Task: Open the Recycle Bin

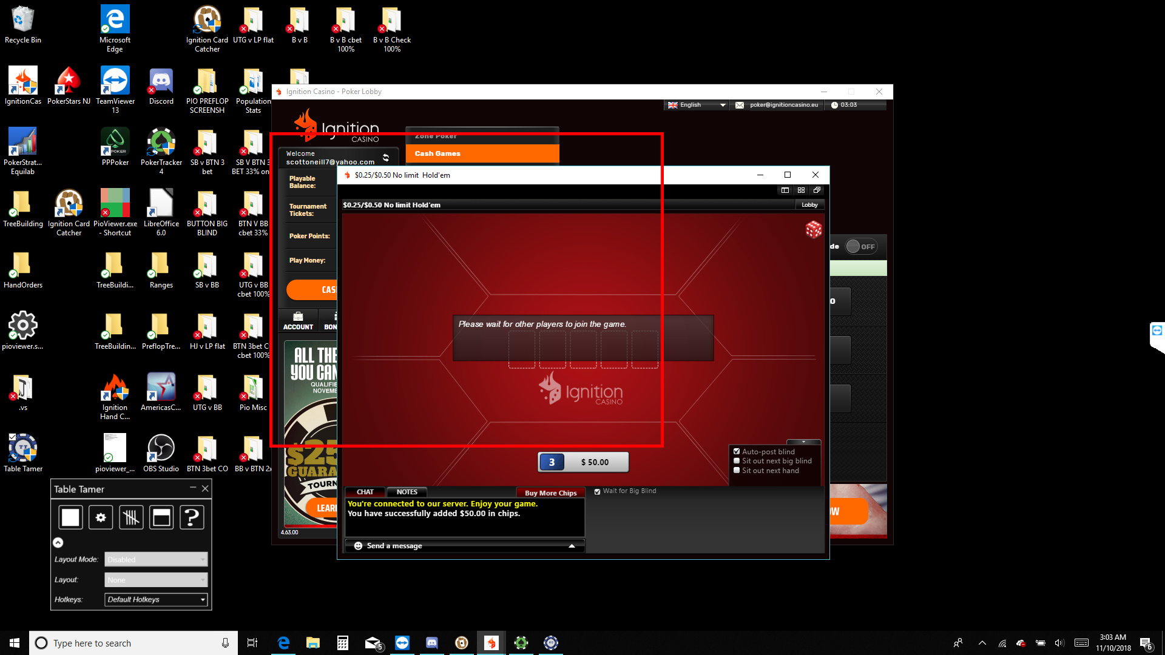Action: point(23,25)
